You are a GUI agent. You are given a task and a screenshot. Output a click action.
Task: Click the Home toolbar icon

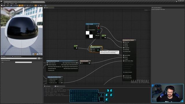pos(15,5)
